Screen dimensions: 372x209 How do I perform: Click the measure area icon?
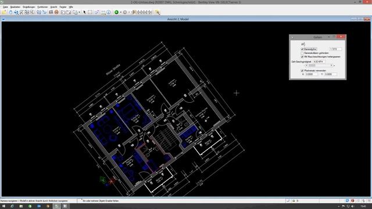coord(103,12)
